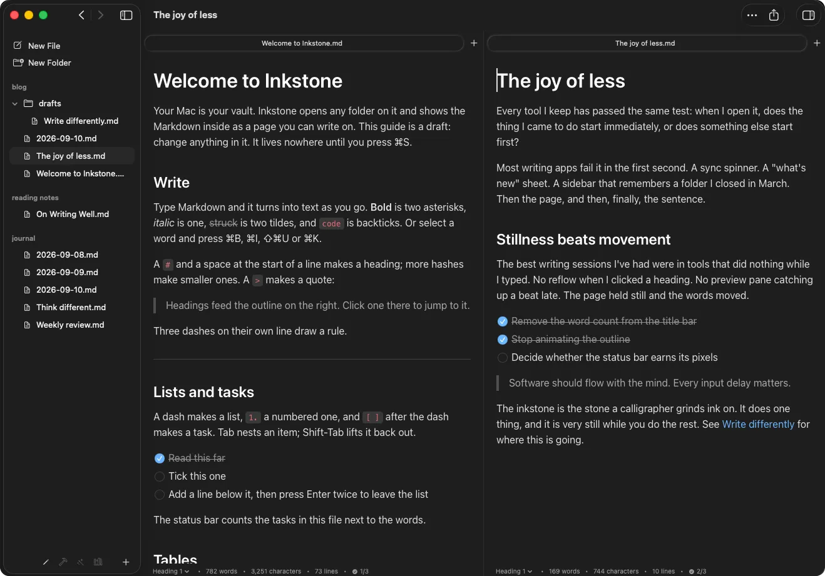The image size is (825, 576).
Task: Open Heading 1 dropdown in right pane status bar
Action: [514, 571]
